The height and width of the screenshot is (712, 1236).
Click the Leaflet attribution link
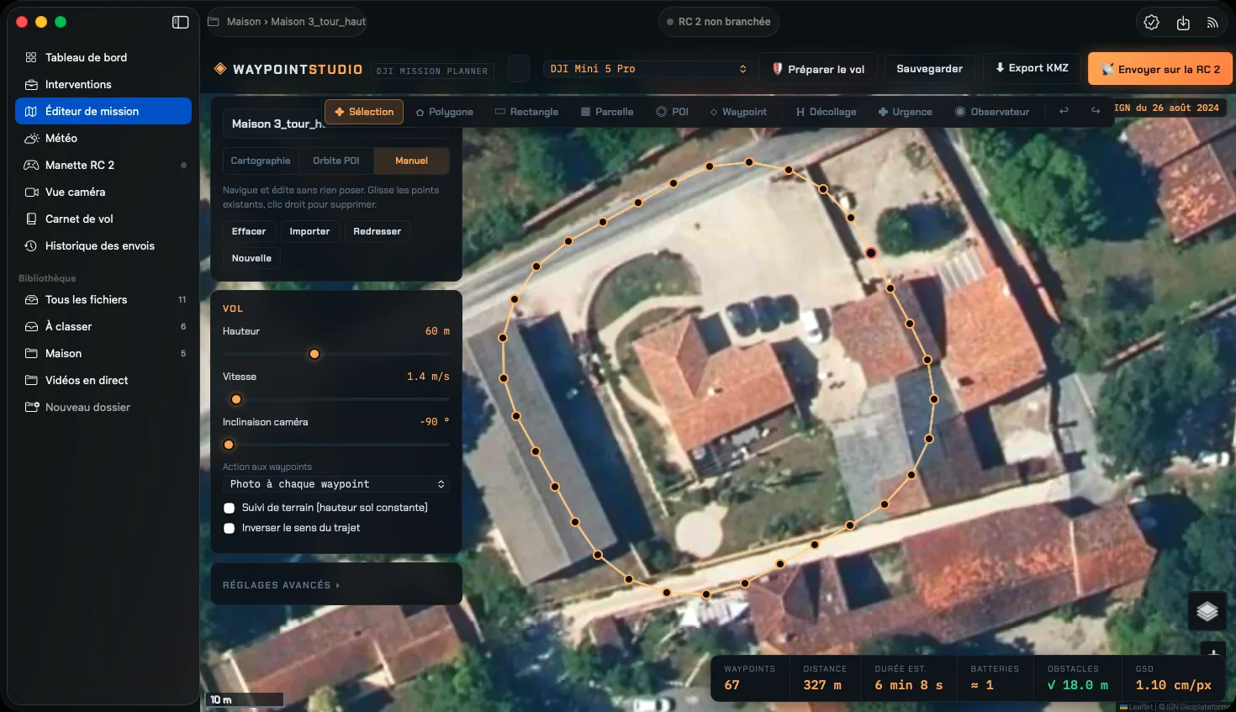[1140, 707]
